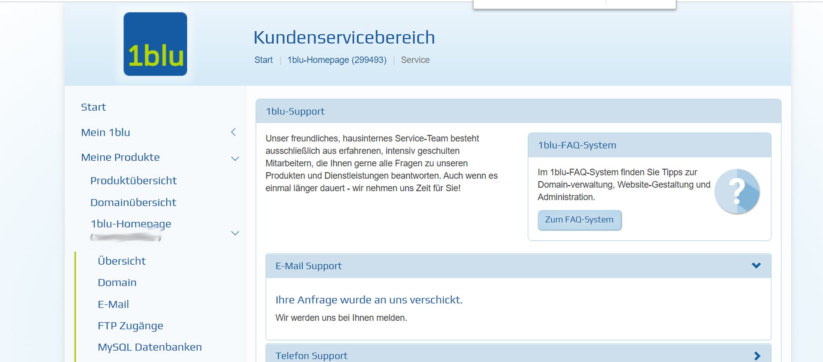Screen dimensions: 823x362
Task: Click the E-Mail Support header
Action: [x=518, y=266]
